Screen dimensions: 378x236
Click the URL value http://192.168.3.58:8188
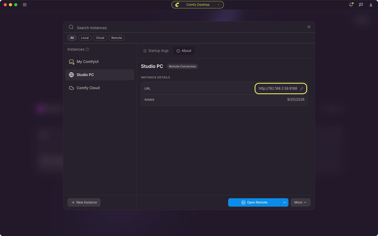tap(278, 89)
